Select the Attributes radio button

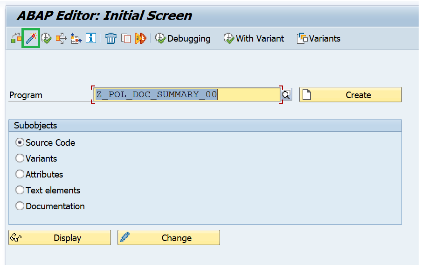coord(20,174)
